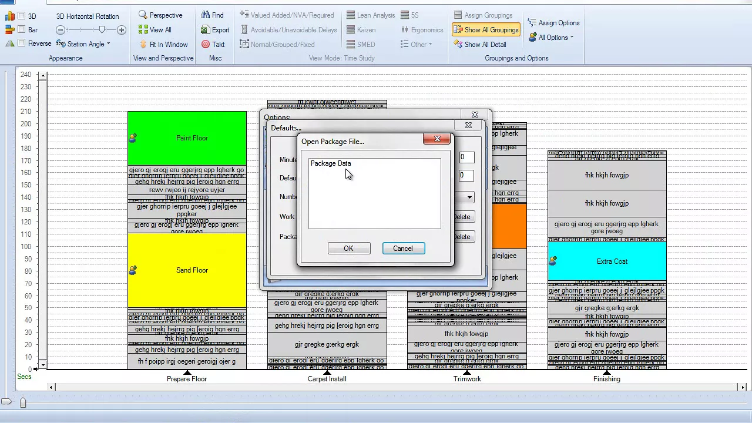Select 'gehg hrekj hejrrg' block in Carpet Install
Image resolution: width=752 pixels, height=423 pixels.
pyautogui.click(x=327, y=325)
